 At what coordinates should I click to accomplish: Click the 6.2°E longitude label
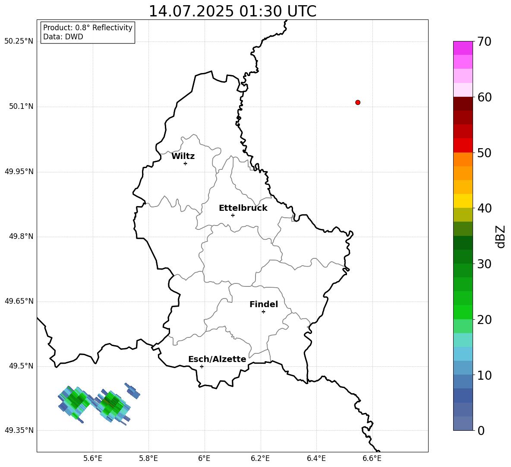pyautogui.click(x=260, y=458)
